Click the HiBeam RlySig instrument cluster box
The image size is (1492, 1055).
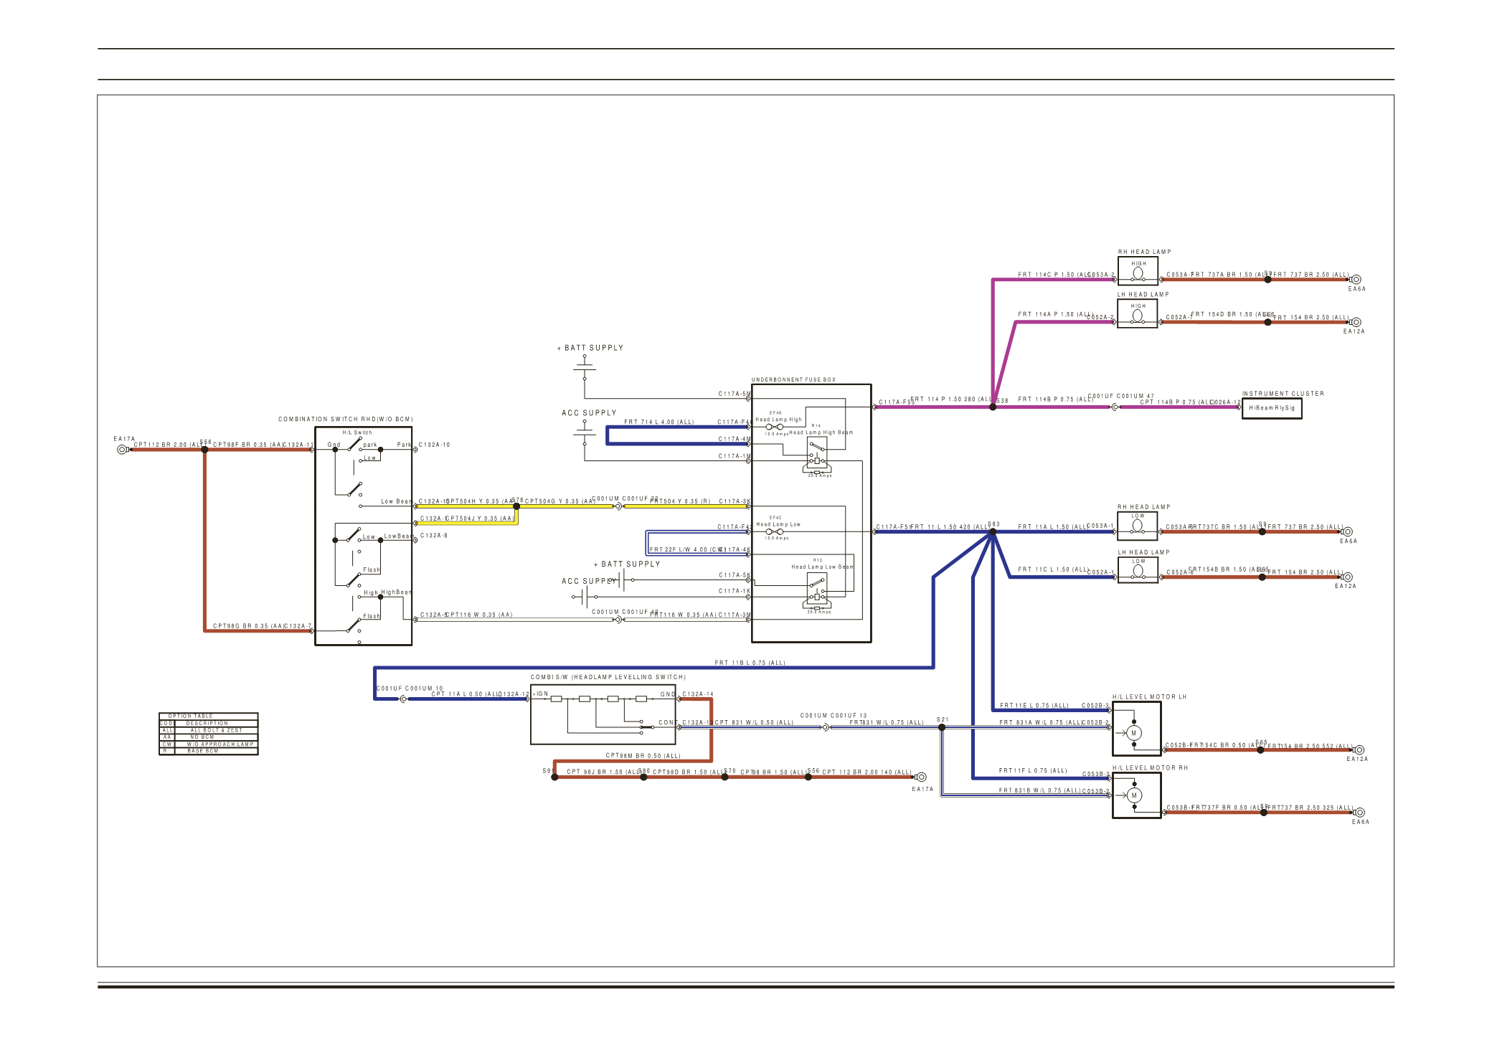[1271, 408]
